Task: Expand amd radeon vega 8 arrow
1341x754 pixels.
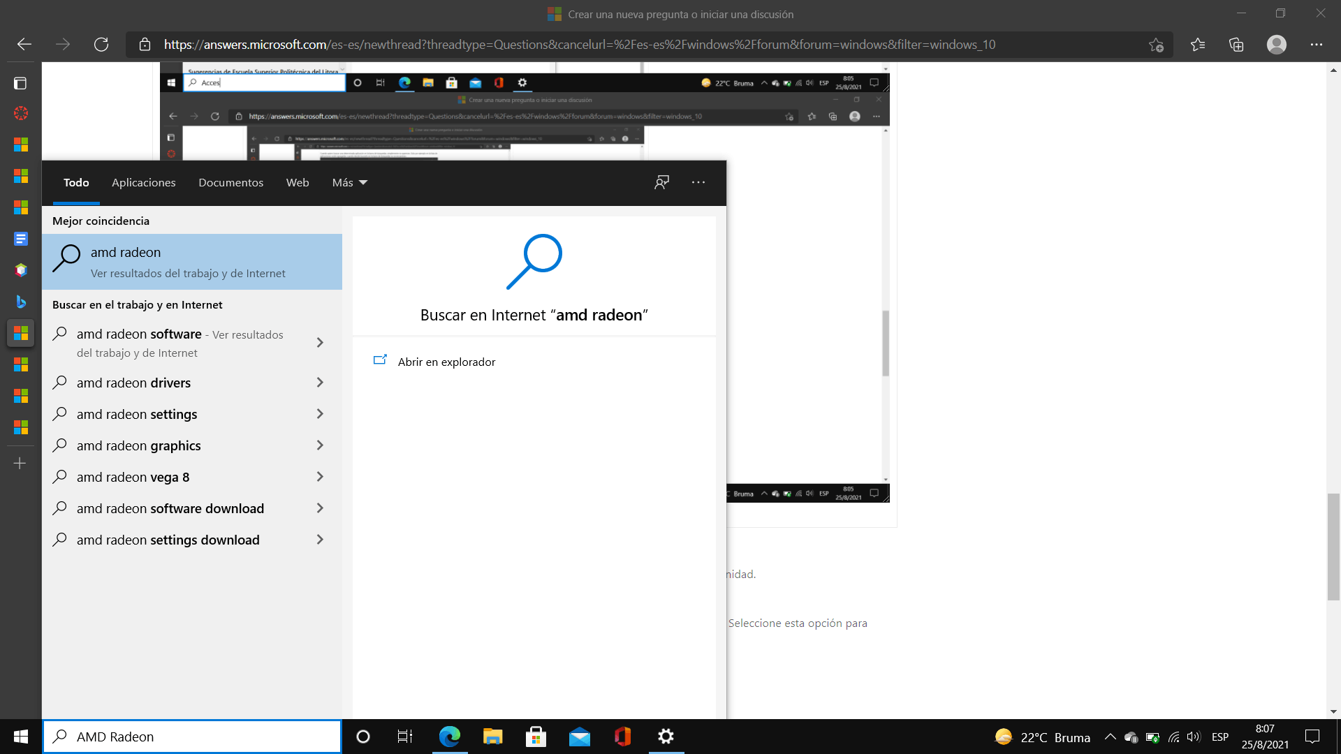Action: 320,477
